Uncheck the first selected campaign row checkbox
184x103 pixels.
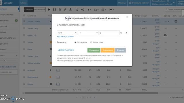point(24,21)
